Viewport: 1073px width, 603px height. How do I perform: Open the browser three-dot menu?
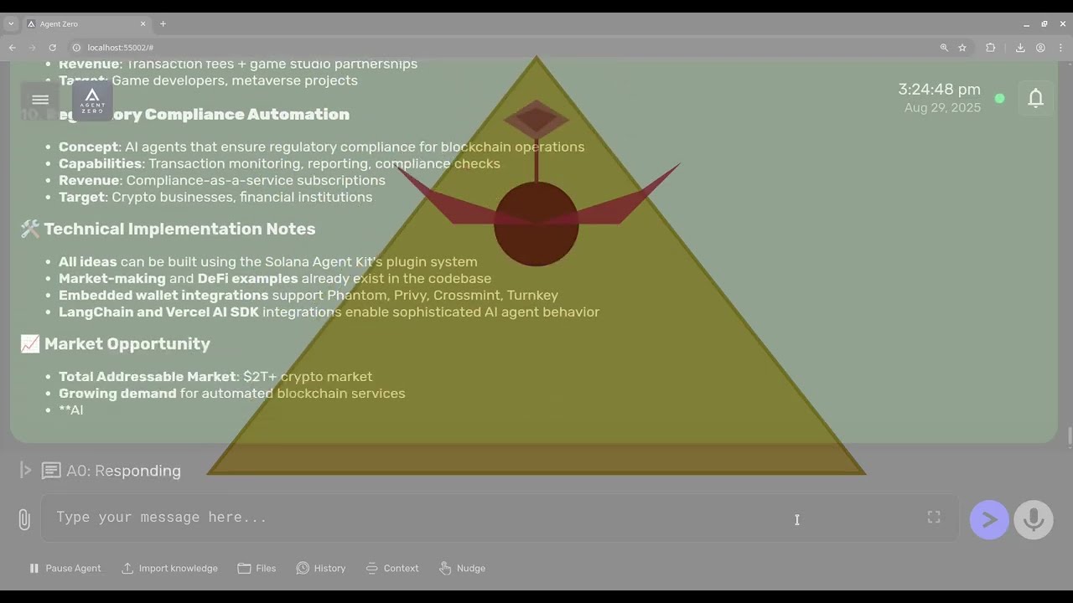tap(1060, 48)
